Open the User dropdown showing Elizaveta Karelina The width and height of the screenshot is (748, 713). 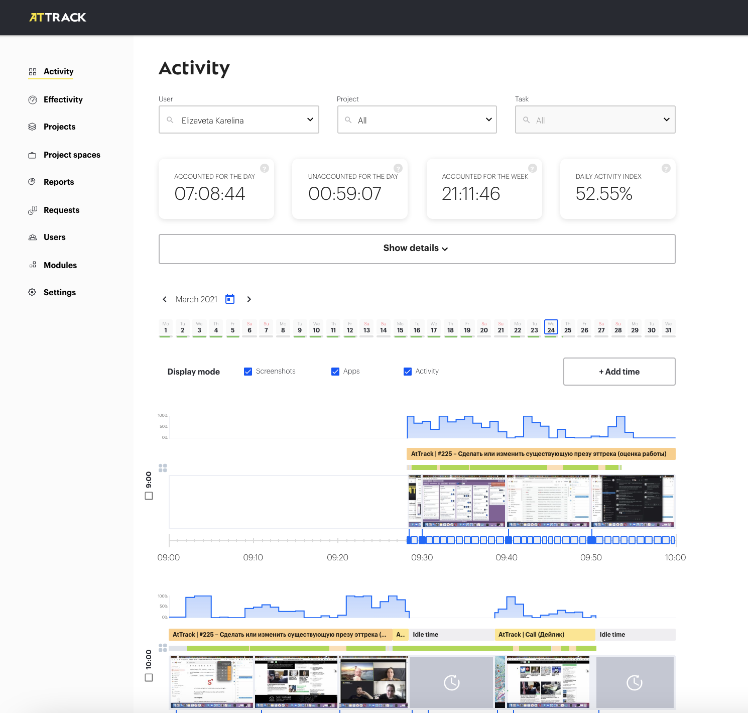pos(309,120)
